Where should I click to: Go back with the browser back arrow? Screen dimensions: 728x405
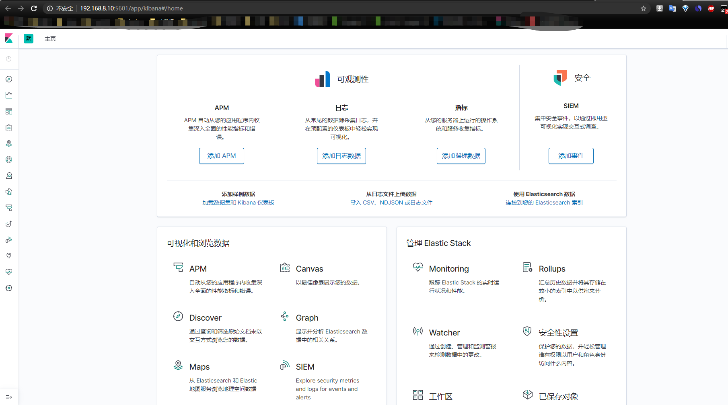pyautogui.click(x=8, y=8)
